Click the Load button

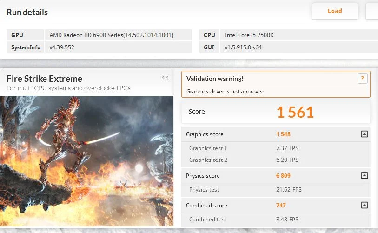tap(335, 11)
